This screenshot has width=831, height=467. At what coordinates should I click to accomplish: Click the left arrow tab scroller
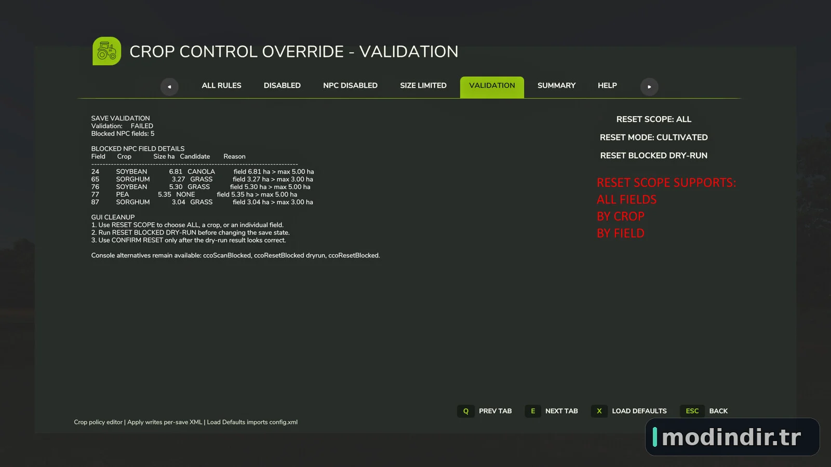point(169,87)
